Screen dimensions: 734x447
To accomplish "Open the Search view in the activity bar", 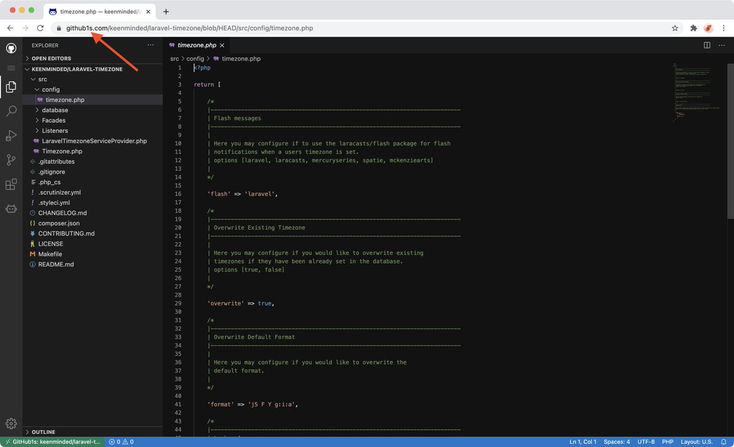I will tap(11, 111).
